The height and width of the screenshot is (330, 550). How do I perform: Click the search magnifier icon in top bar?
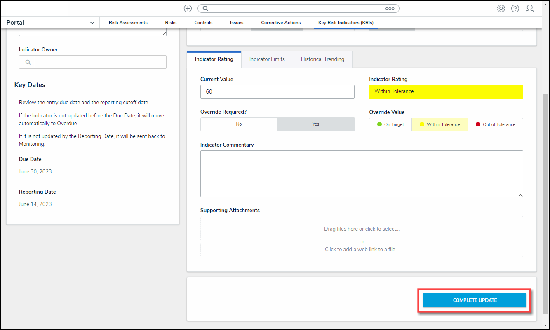tap(206, 9)
